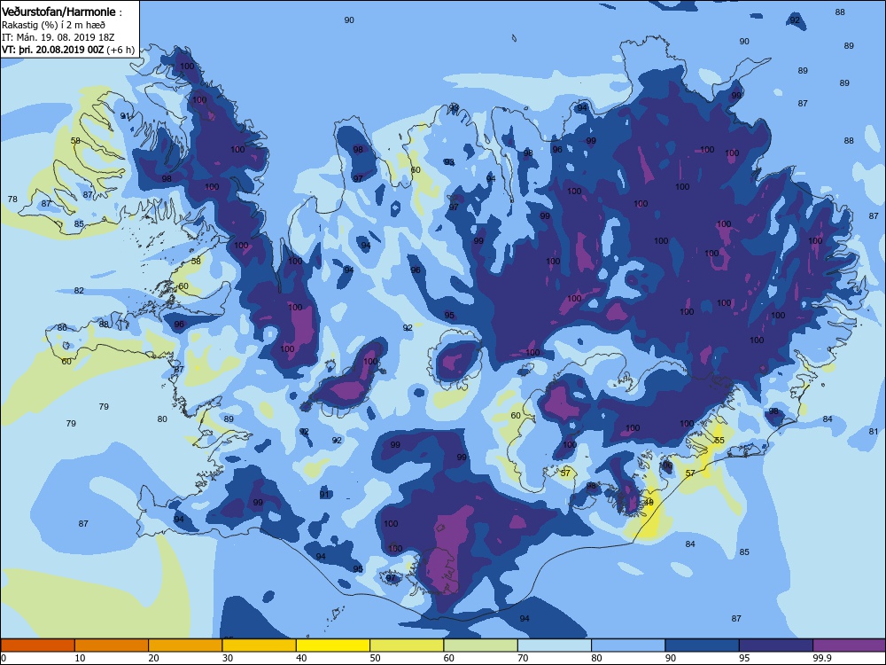Select the orange 10–20 legend color block
The width and height of the screenshot is (886, 665).
[112, 645]
